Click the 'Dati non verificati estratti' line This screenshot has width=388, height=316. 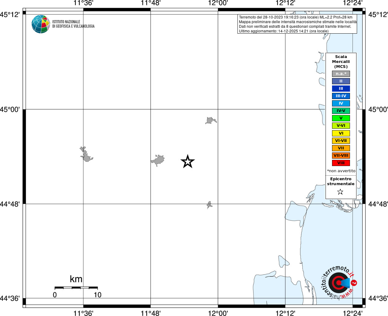[x=295, y=27]
